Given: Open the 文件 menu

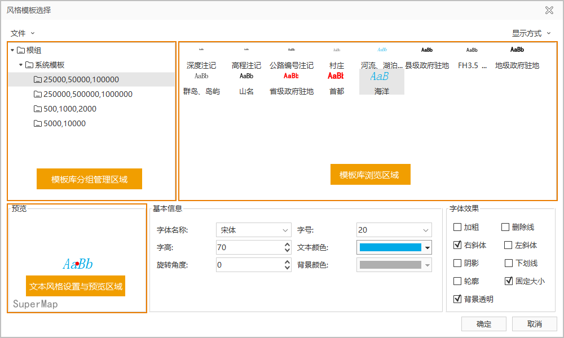Looking at the screenshot, I should 23,33.
